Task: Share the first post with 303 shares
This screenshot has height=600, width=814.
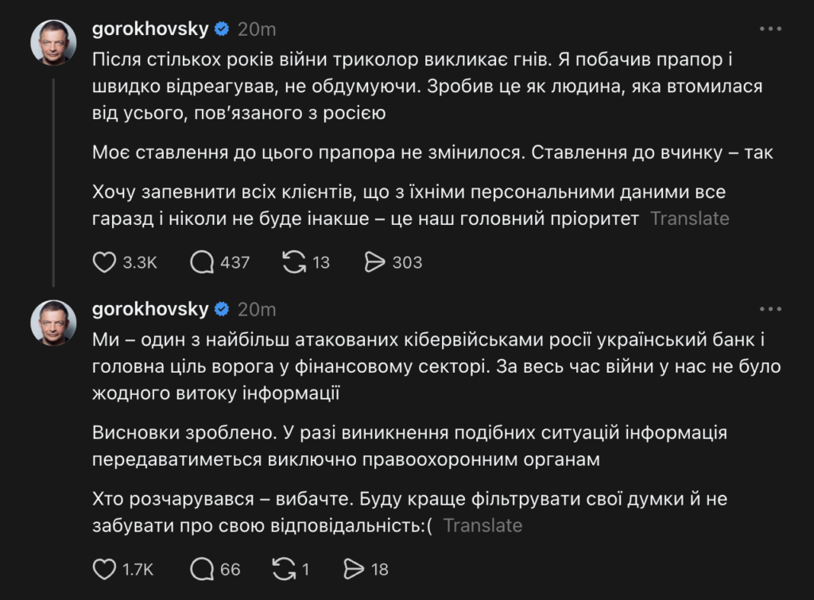Action: click(374, 262)
